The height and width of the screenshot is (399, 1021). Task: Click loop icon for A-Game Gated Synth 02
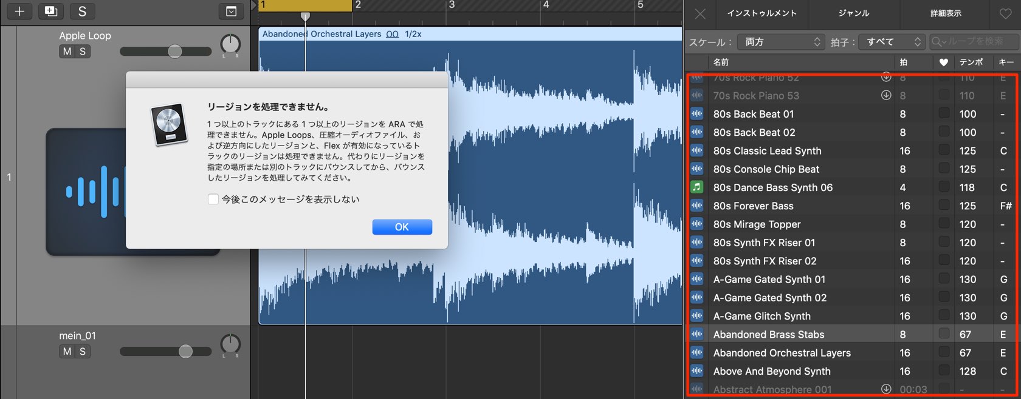pos(696,297)
